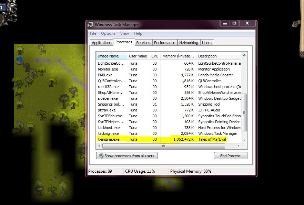Viewport: 304px width, 205px height.
Task: Select the taskmgr.exe process
Action: click(169, 133)
